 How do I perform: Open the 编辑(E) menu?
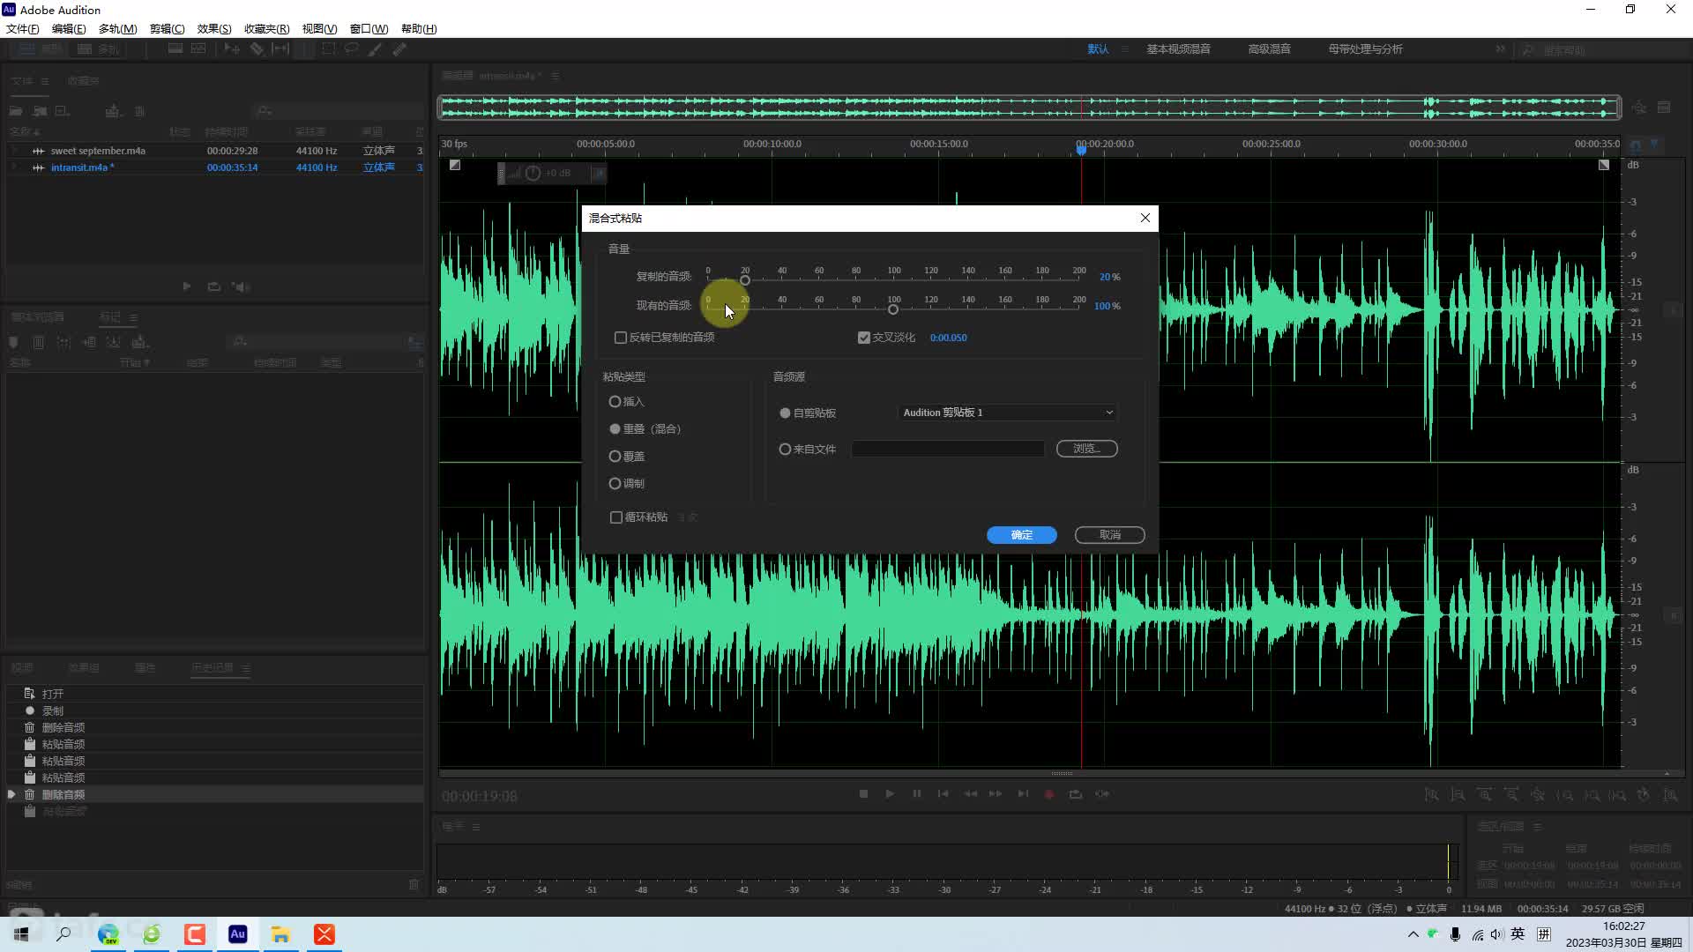(x=69, y=29)
